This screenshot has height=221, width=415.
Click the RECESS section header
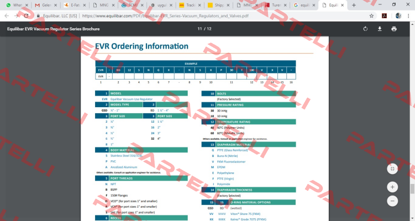(x=141, y=218)
